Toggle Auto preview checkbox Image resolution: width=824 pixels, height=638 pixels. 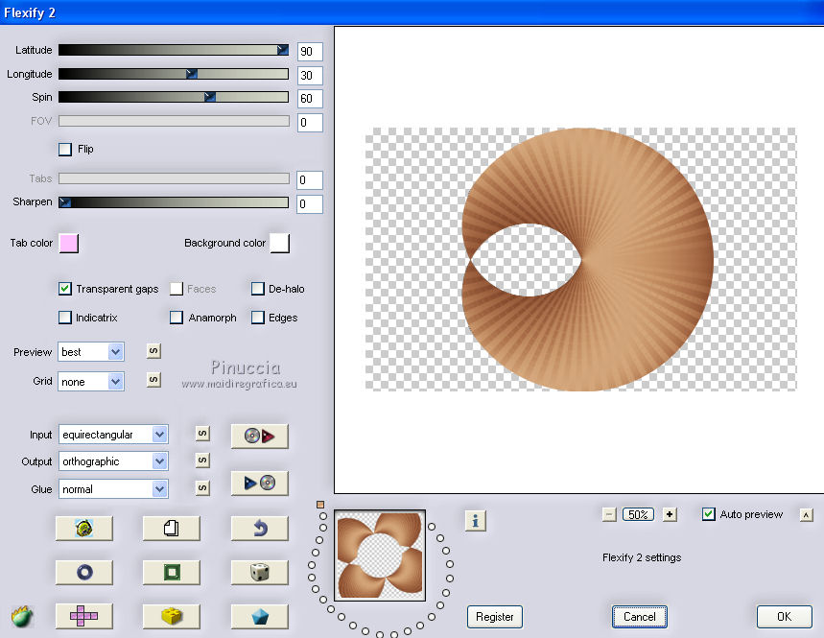pos(708,514)
